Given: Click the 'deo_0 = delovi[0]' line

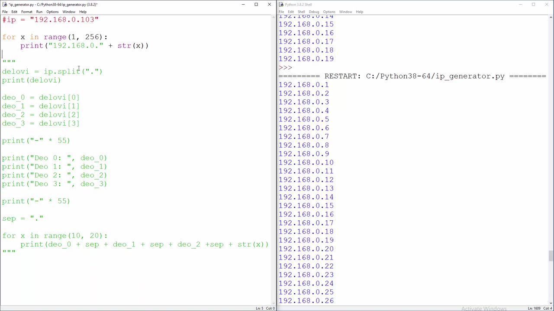Looking at the screenshot, I should coord(41,98).
